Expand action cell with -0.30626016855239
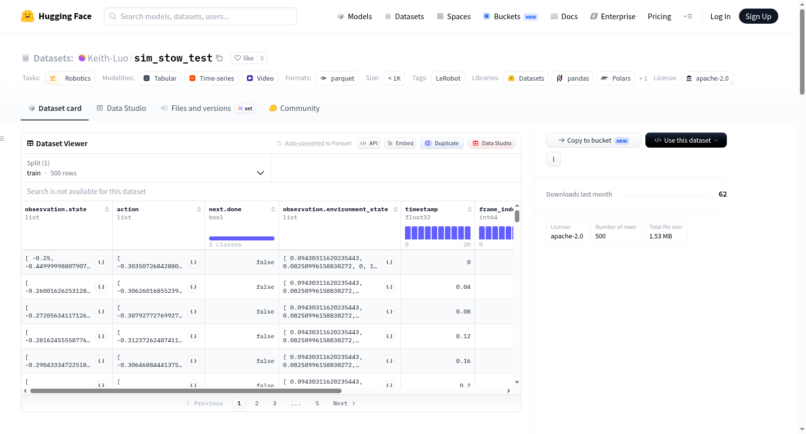The height and width of the screenshot is (434, 806). pyautogui.click(x=193, y=287)
